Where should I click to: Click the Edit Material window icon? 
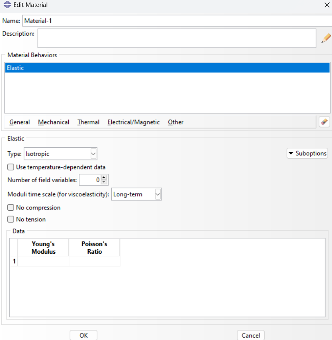(x=7, y=5)
